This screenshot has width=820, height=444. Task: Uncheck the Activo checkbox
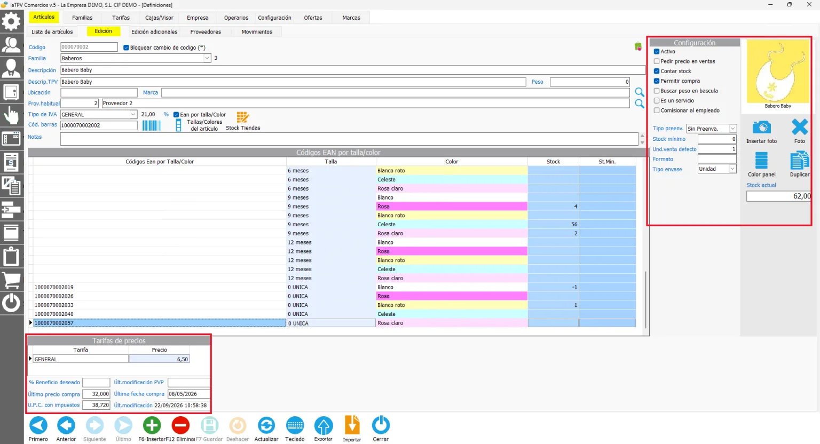pos(657,52)
